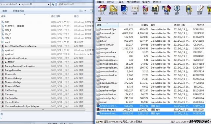Click the framework2.jar file icon
Viewport: 211px width, 124px height.
pyautogui.click(x=98, y=29)
